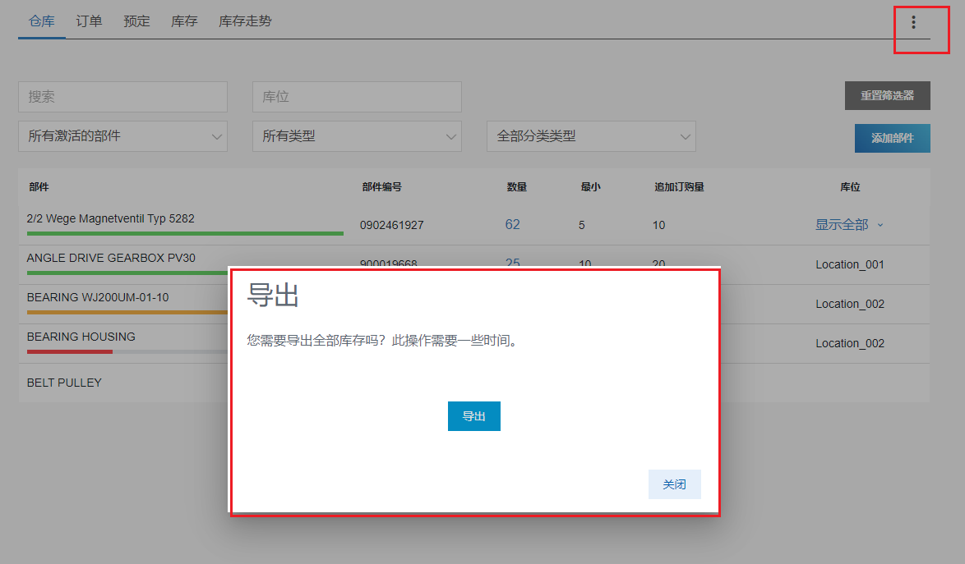
Task: Open quantity link 62 for Magnetventil
Action: 512,223
